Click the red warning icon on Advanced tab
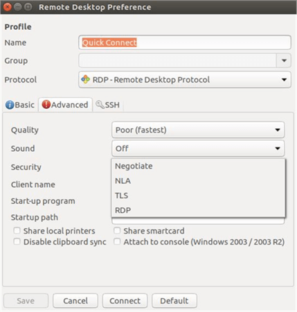 pyautogui.click(x=46, y=105)
